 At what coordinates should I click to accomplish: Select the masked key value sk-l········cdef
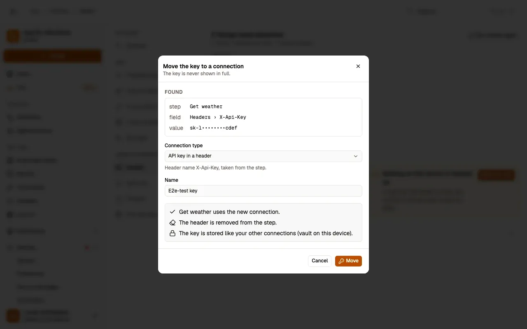click(x=213, y=128)
